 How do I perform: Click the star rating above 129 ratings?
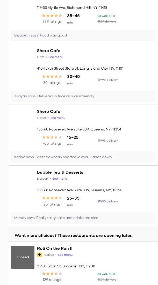(x=52, y=274)
